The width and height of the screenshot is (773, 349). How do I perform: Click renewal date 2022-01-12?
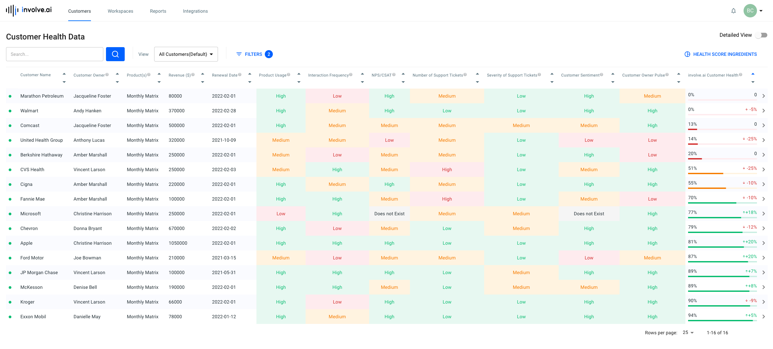pyautogui.click(x=224, y=317)
